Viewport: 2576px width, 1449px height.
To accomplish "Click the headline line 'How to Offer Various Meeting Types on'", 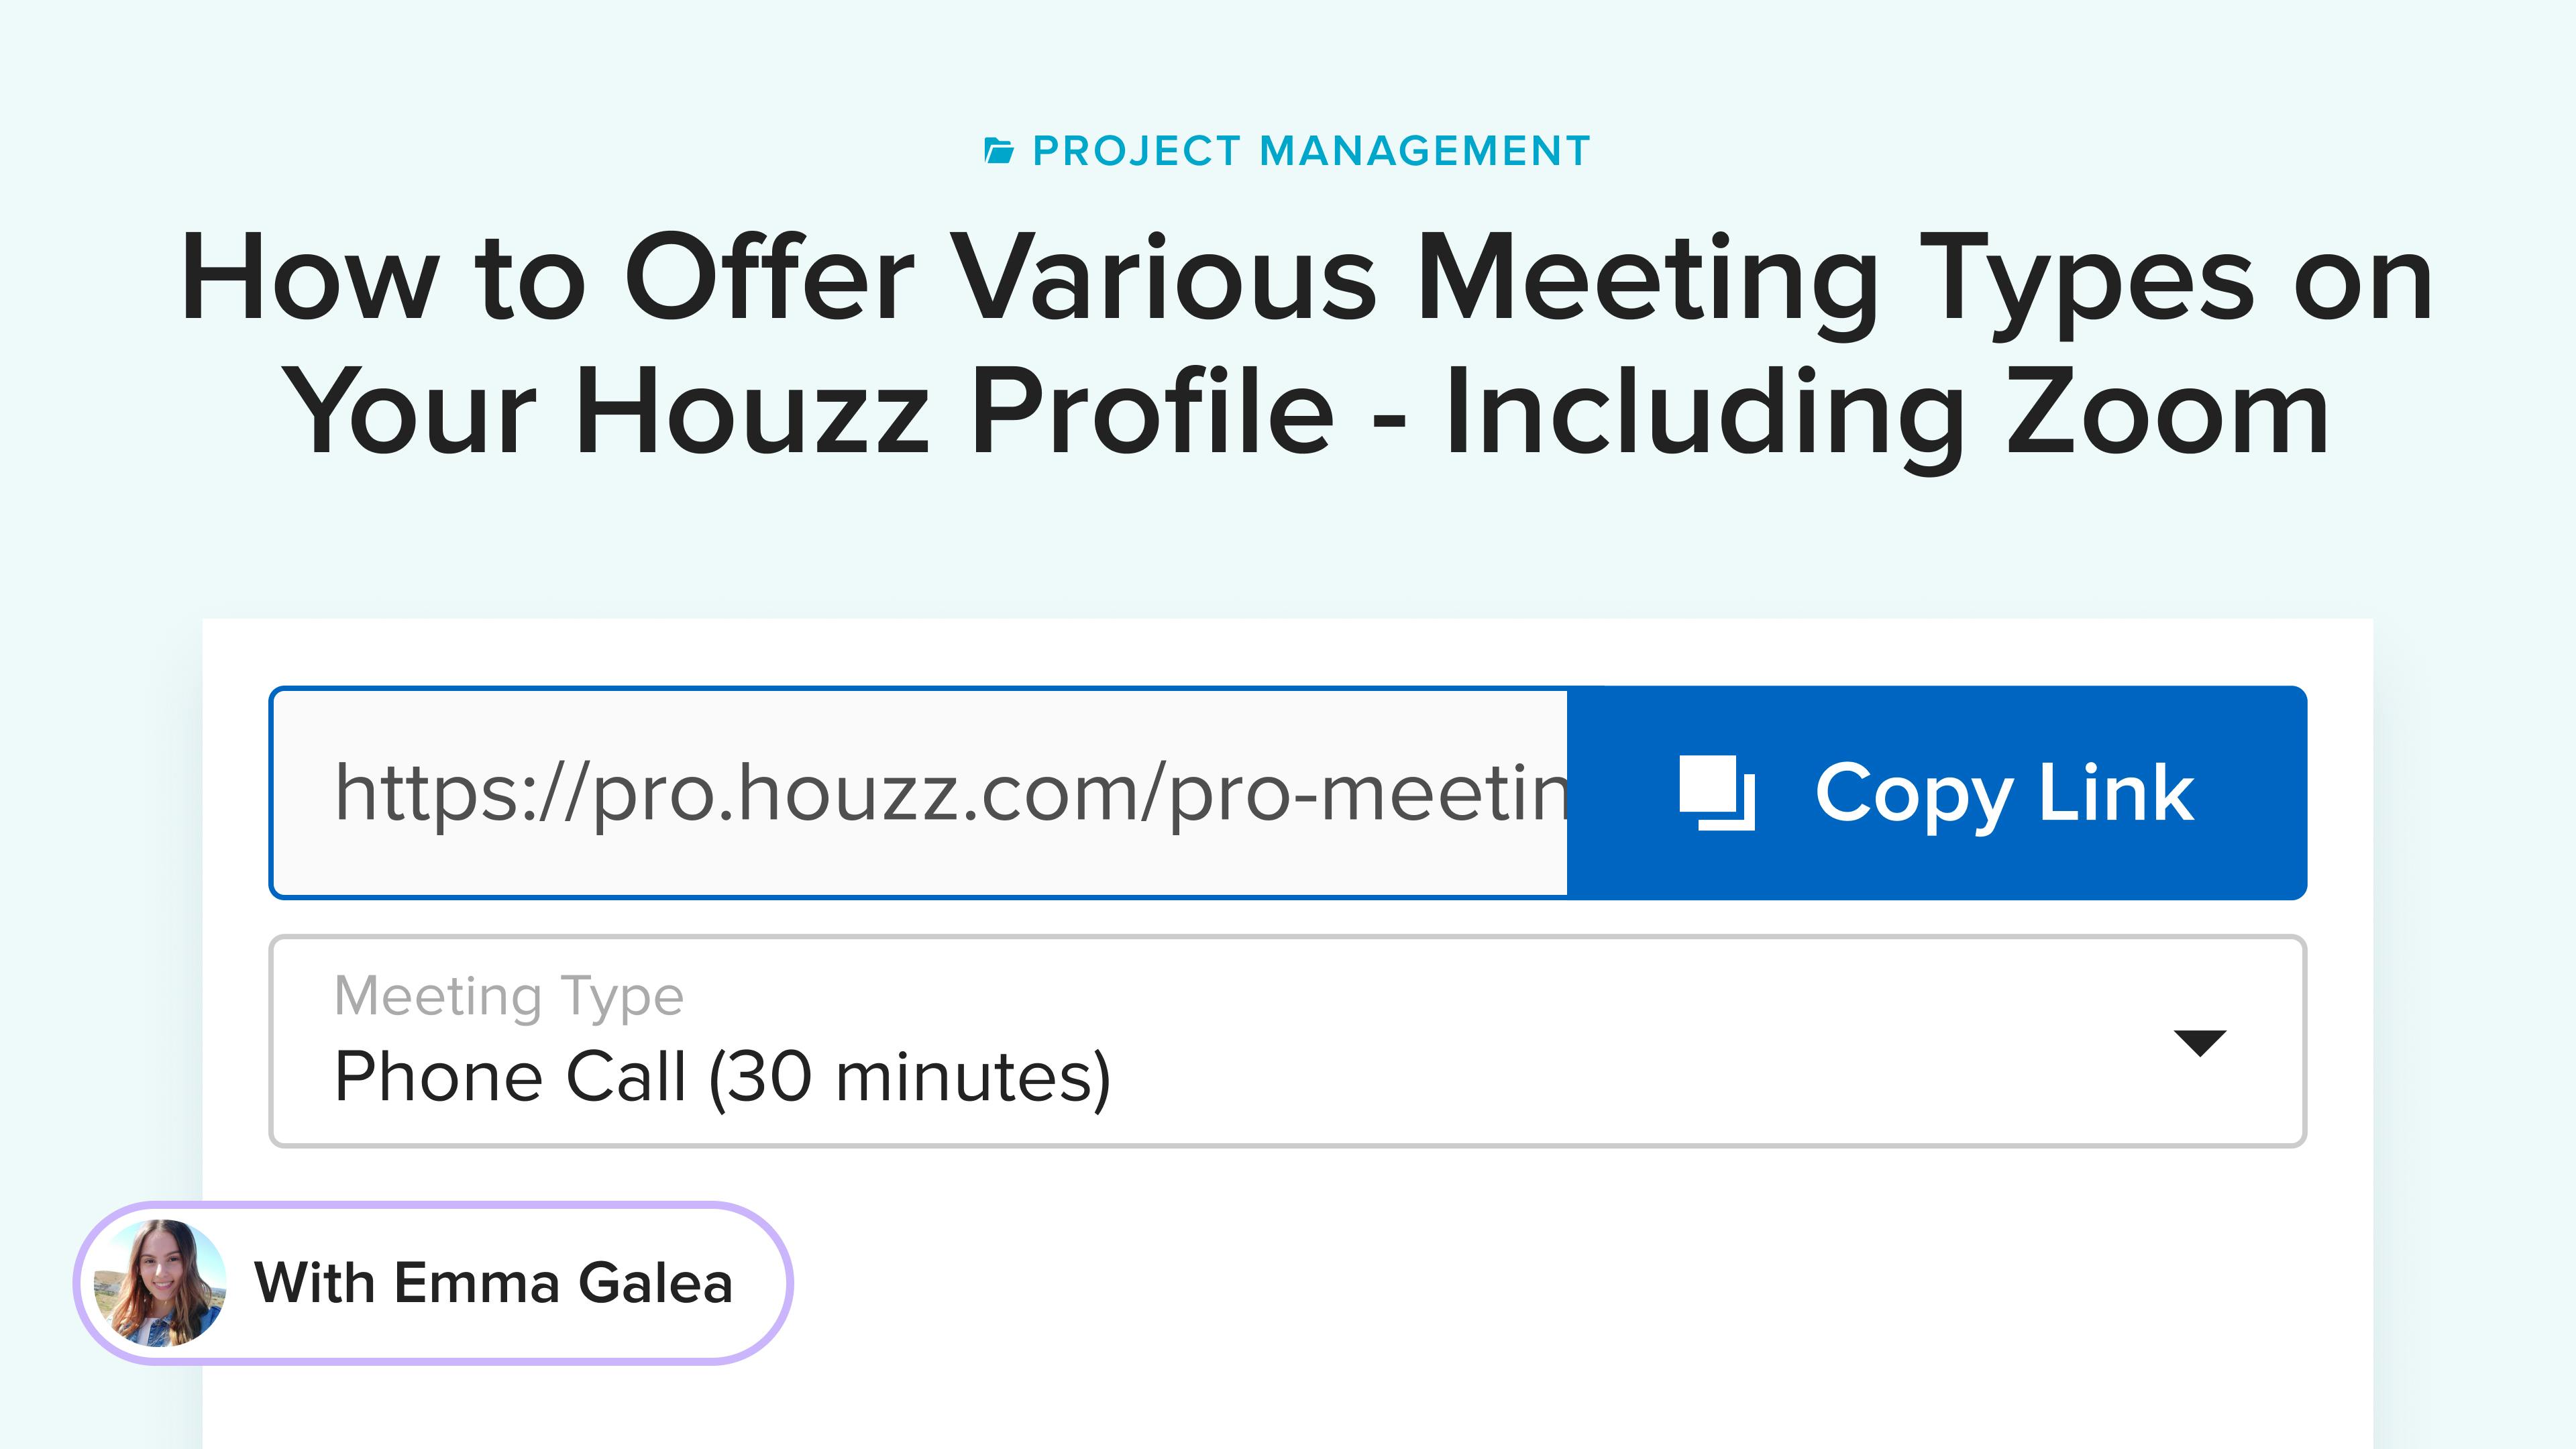I will [1306, 278].
